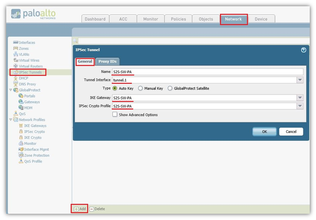Image resolution: width=316 pixels, height=220 pixels.
Task: Select the GlobalProtect Satellite radio option
Action: pos(170,88)
